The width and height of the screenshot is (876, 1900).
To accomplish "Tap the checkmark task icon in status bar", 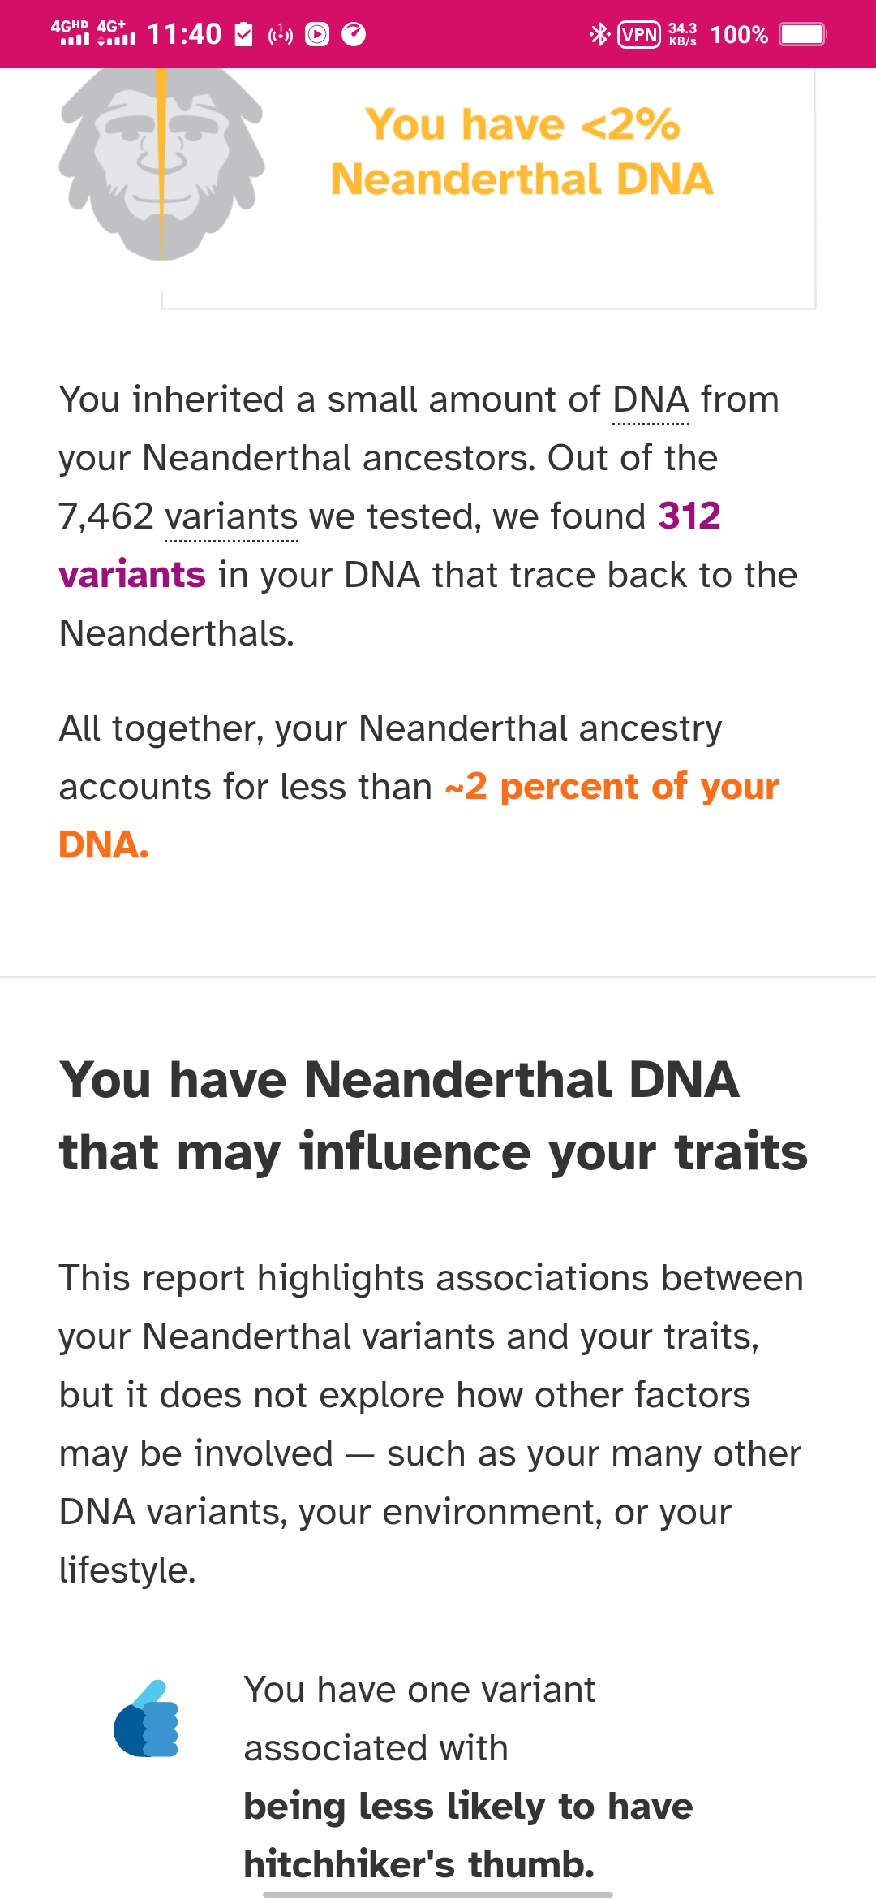I will click(244, 34).
